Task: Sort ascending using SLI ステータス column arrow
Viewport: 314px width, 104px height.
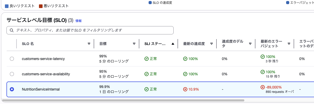Action: [173, 44]
